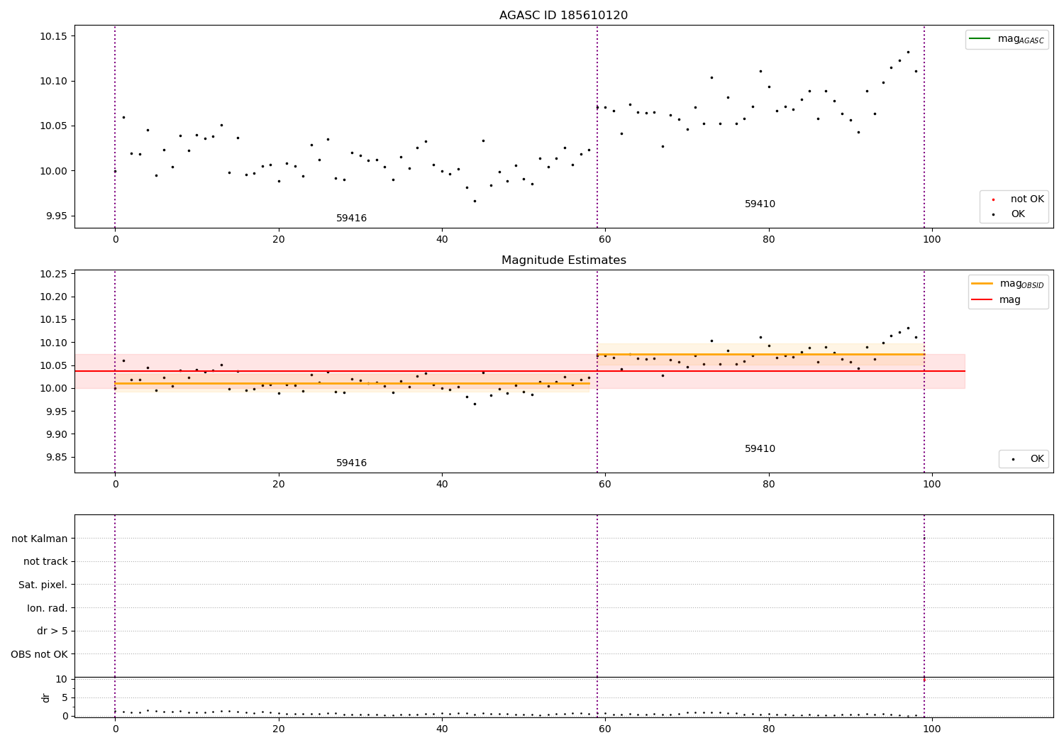The width and height of the screenshot is (1064, 745).
Task: Click x-tick 20 under the bottom plot
Action: click(279, 729)
